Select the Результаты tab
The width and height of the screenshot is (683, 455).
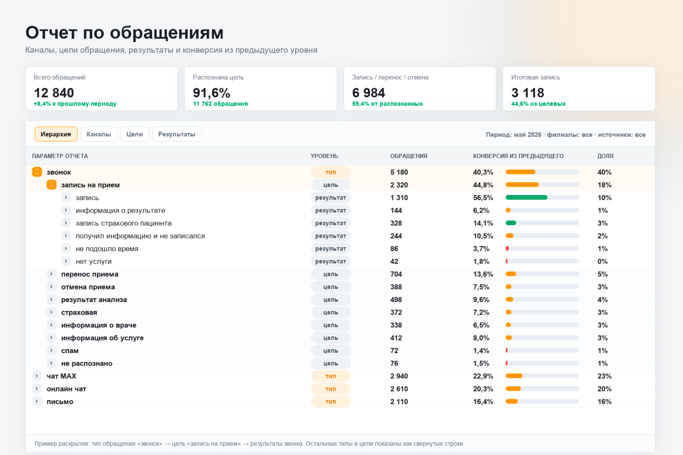pyautogui.click(x=177, y=134)
